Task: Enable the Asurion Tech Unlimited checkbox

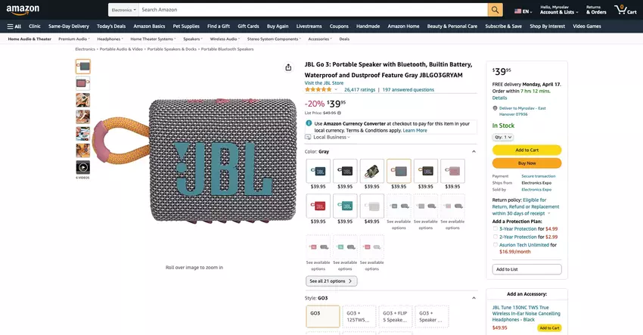Action: pyautogui.click(x=495, y=245)
